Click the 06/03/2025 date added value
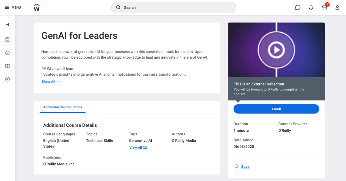This screenshot has height=181, width=346. pos(244,146)
